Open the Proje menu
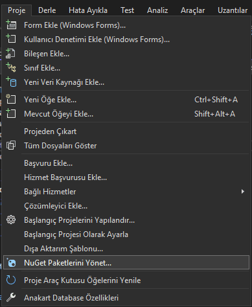This screenshot has height=307, width=252. pyautogui.click(x=17, y=10)
